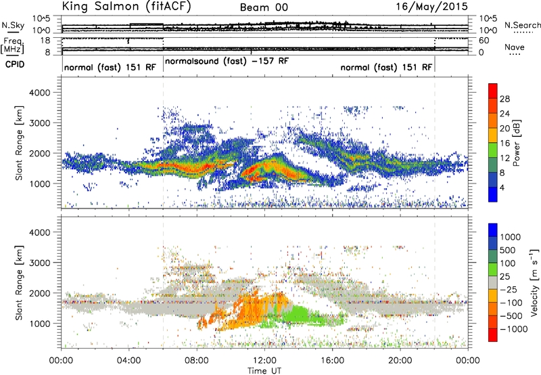Click the '60' tick on the Nave axis
The width and height of the screenshot is (541, 375).
pos(484,41)
